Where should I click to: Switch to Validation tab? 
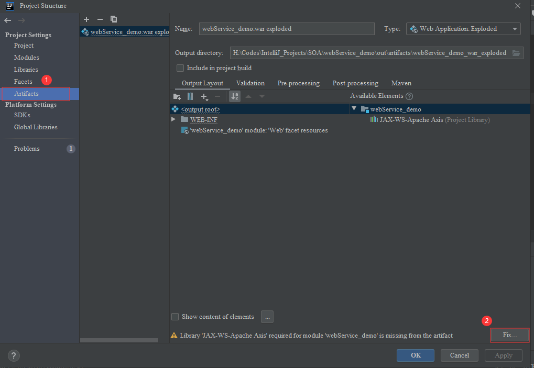pos(250,83)
